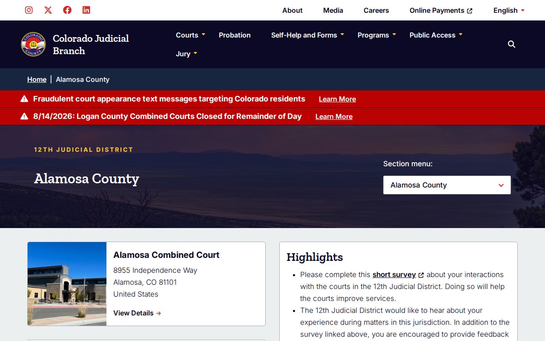Screen dimensions: 545x341
Task: Click the Highlights heading
Action: 315,257
